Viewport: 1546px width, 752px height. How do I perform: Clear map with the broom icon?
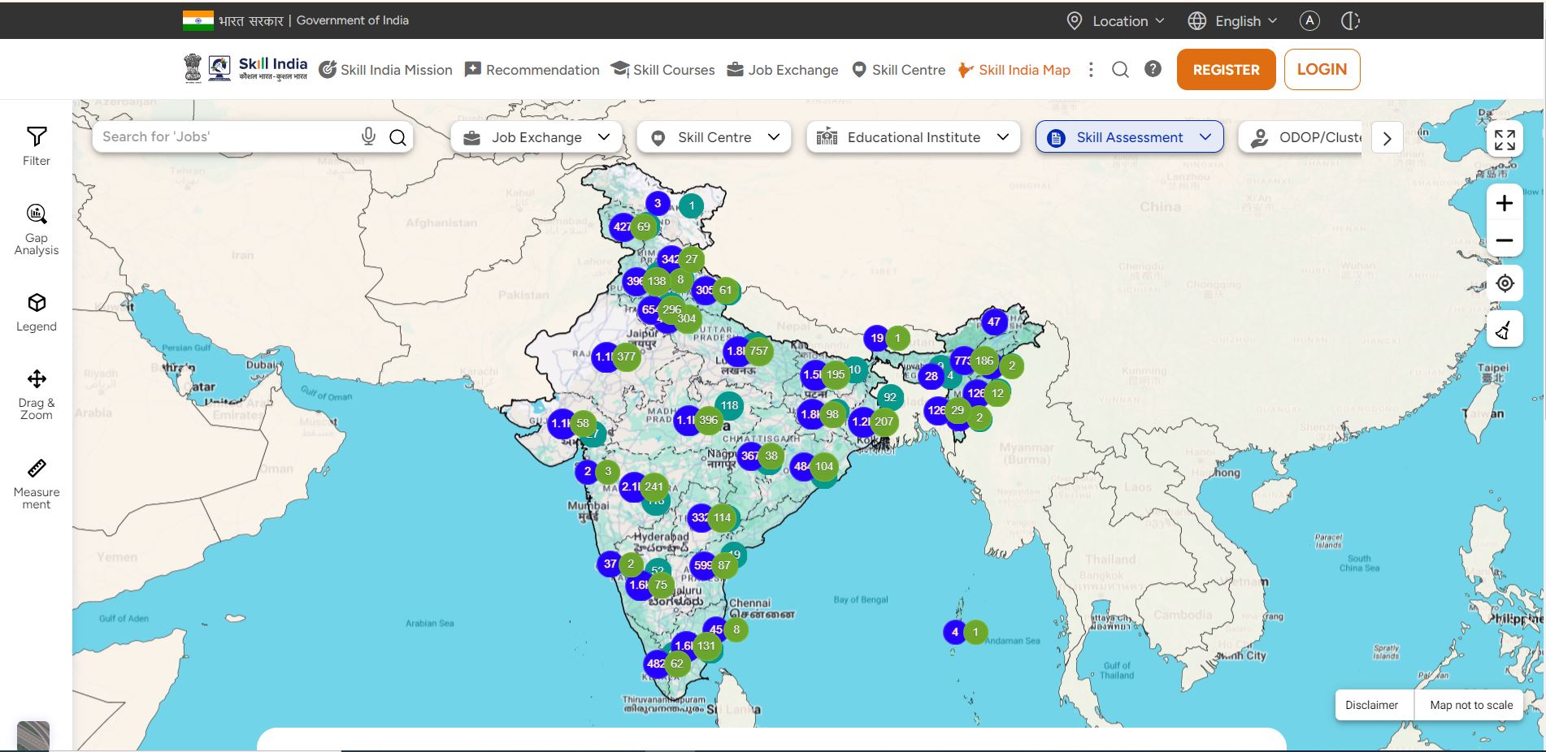[1505, 329]
